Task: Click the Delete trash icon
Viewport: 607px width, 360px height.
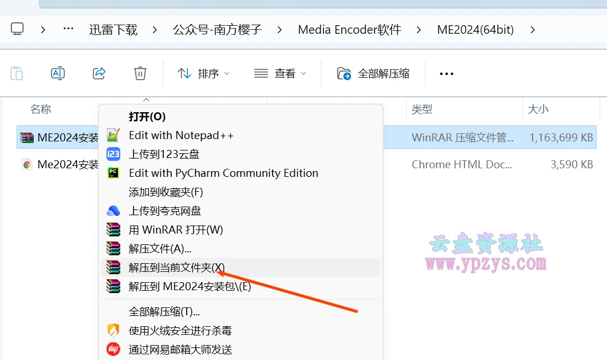Action: click(140, 73)
